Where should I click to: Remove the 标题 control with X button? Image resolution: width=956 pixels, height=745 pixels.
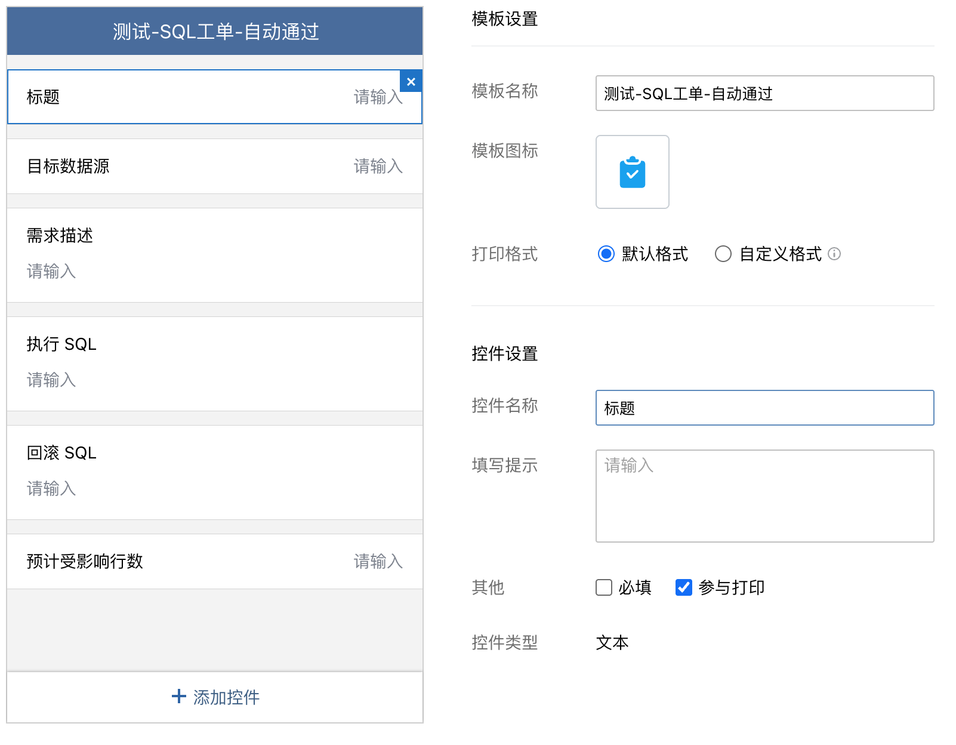coord(411,82)
